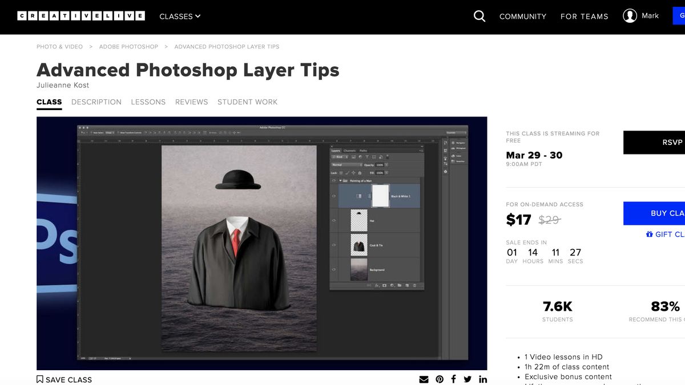Image resolution: width=685 pixels, height=385 pixels.
Task: Click the search magnifier in the top navbar
Action: pos(479,16)
